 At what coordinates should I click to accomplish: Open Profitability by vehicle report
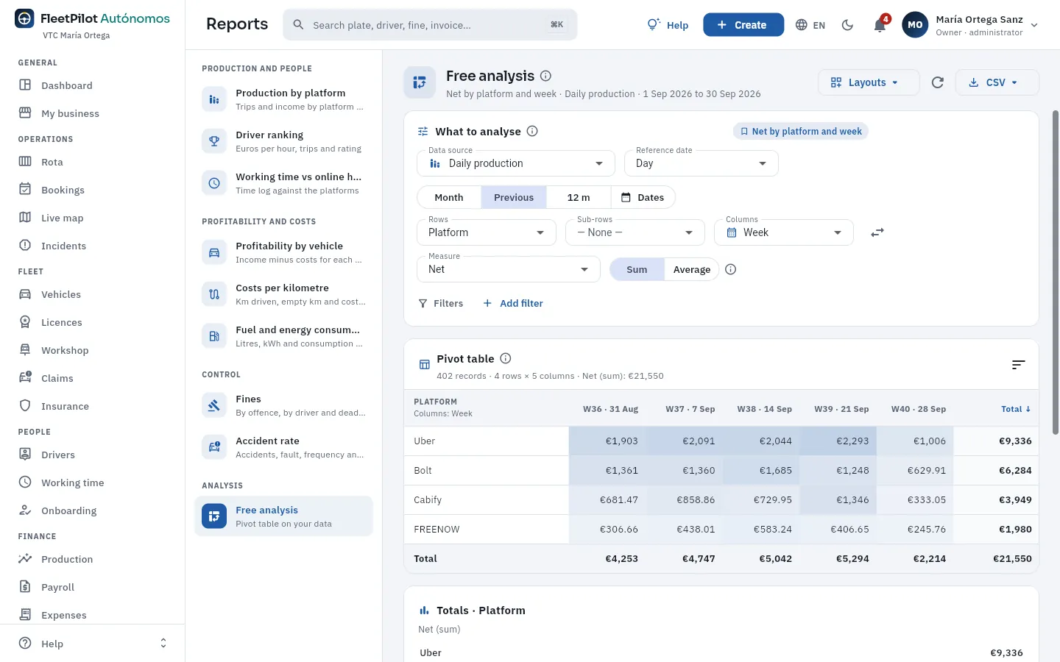click(x=283, y=252)
